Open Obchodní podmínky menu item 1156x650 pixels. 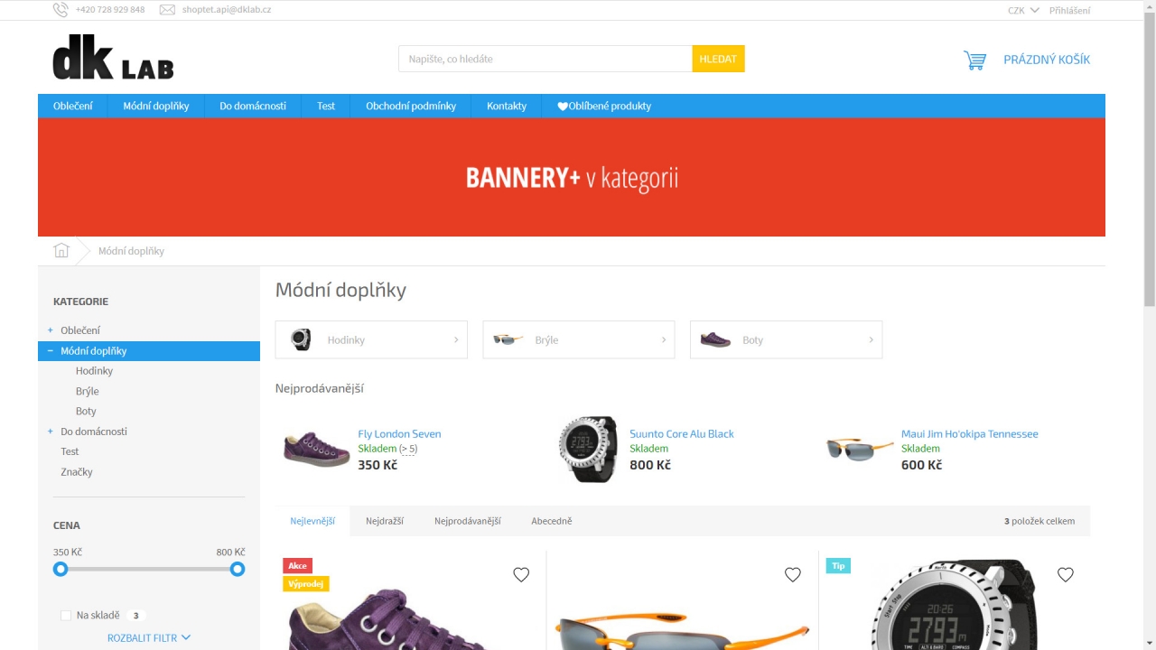[411, 106]
